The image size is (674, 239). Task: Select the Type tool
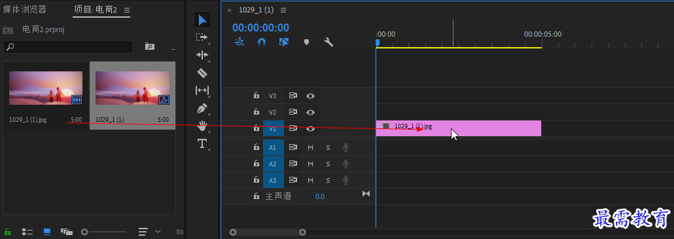coord(202,143)
